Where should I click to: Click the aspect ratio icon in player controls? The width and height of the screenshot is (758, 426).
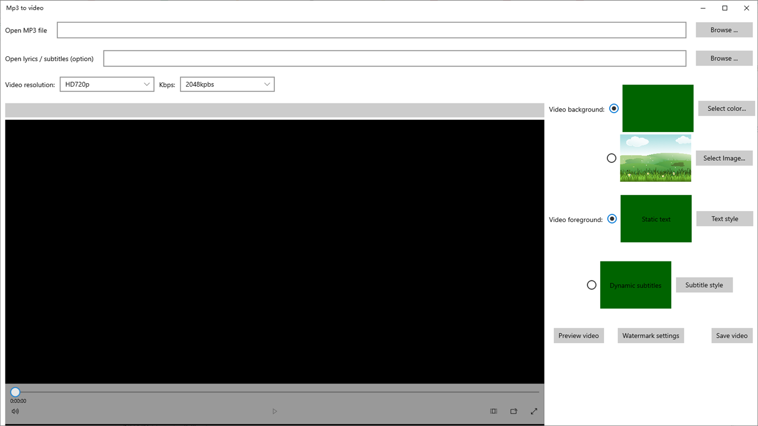[x=493, y=411]
